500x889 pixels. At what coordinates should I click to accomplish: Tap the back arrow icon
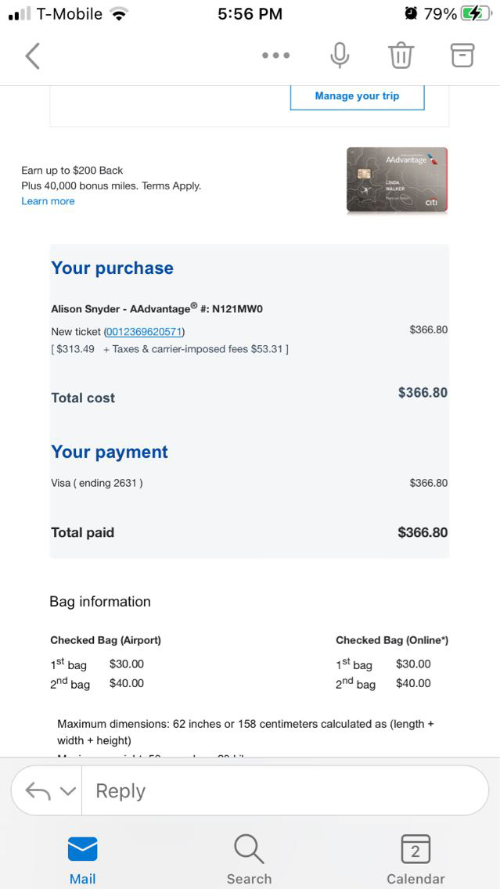click(x=32, y=56)
